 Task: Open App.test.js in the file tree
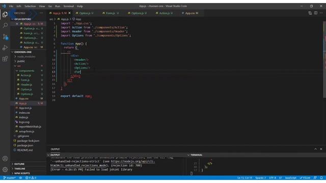[25, 108]
